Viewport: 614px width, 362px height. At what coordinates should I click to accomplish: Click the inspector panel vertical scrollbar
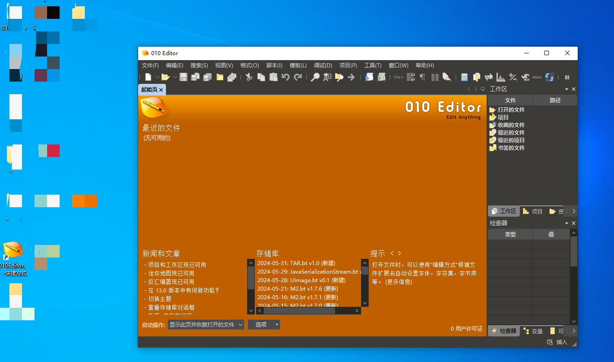tap(574, 277)
